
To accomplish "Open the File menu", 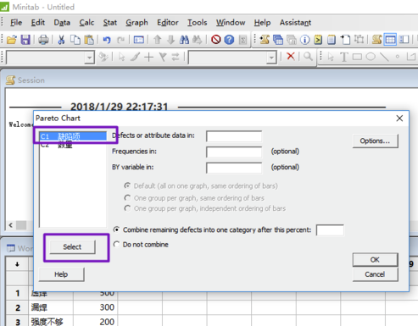I will click(x=16, y=23).
